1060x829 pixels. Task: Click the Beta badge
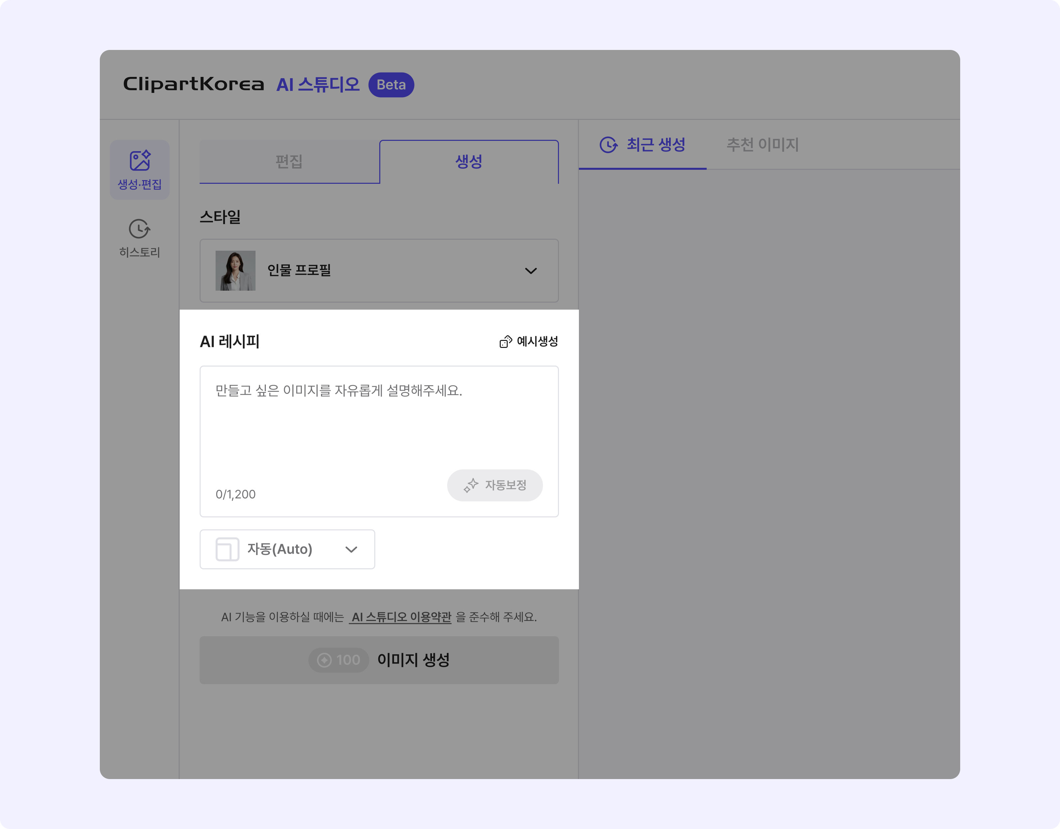coord(391,85)
